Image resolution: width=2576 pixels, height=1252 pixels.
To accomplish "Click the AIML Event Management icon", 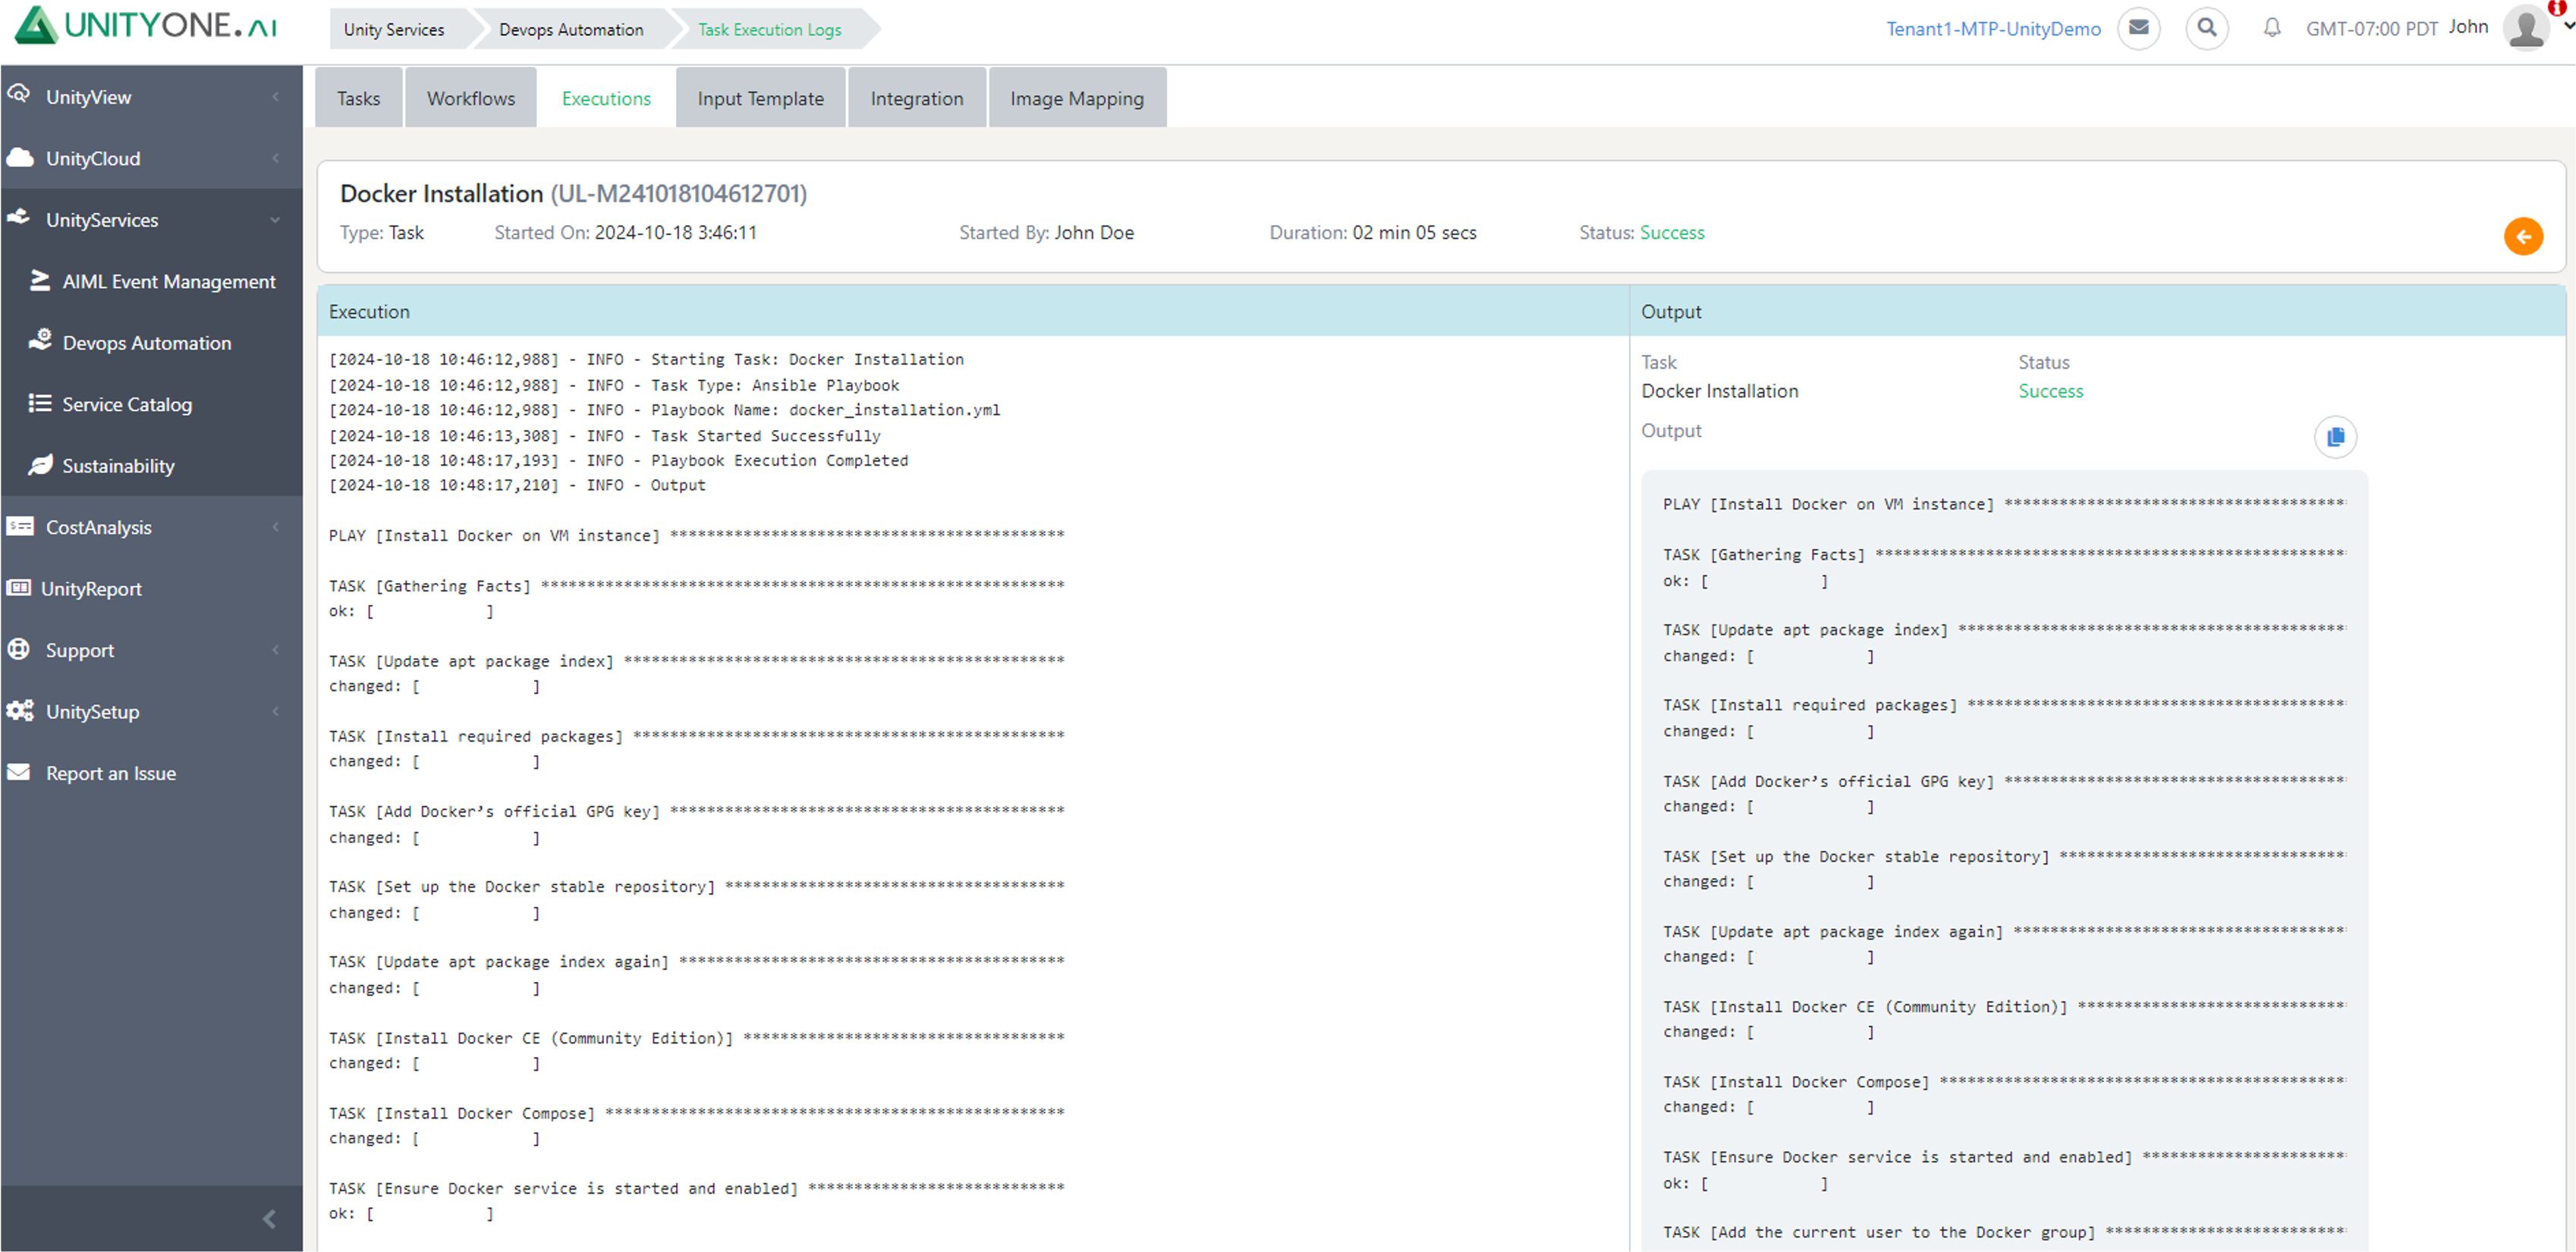I will 40,281.
